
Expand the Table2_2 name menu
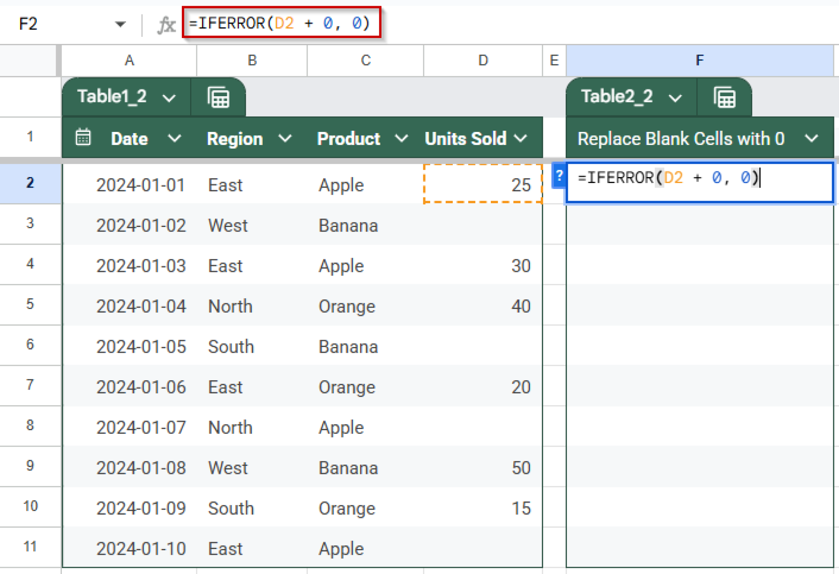tap(675, 98)
